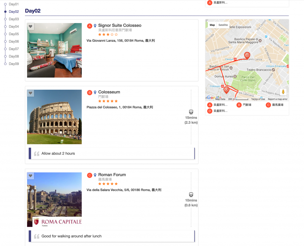Like the Roman Forum with heart icon
This screenshot has width=304, height=246.
pyautogui.click(x=31, y=176)
